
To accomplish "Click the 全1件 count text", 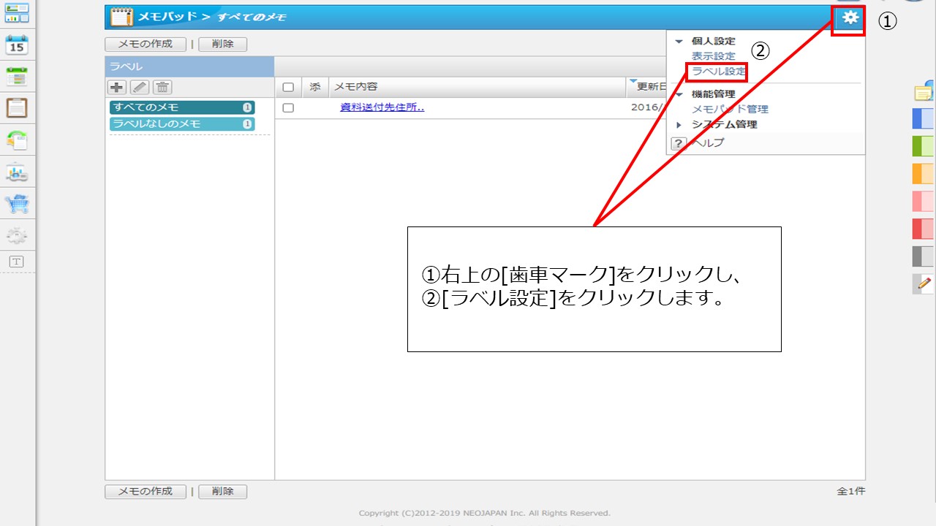I will [851, 492].
